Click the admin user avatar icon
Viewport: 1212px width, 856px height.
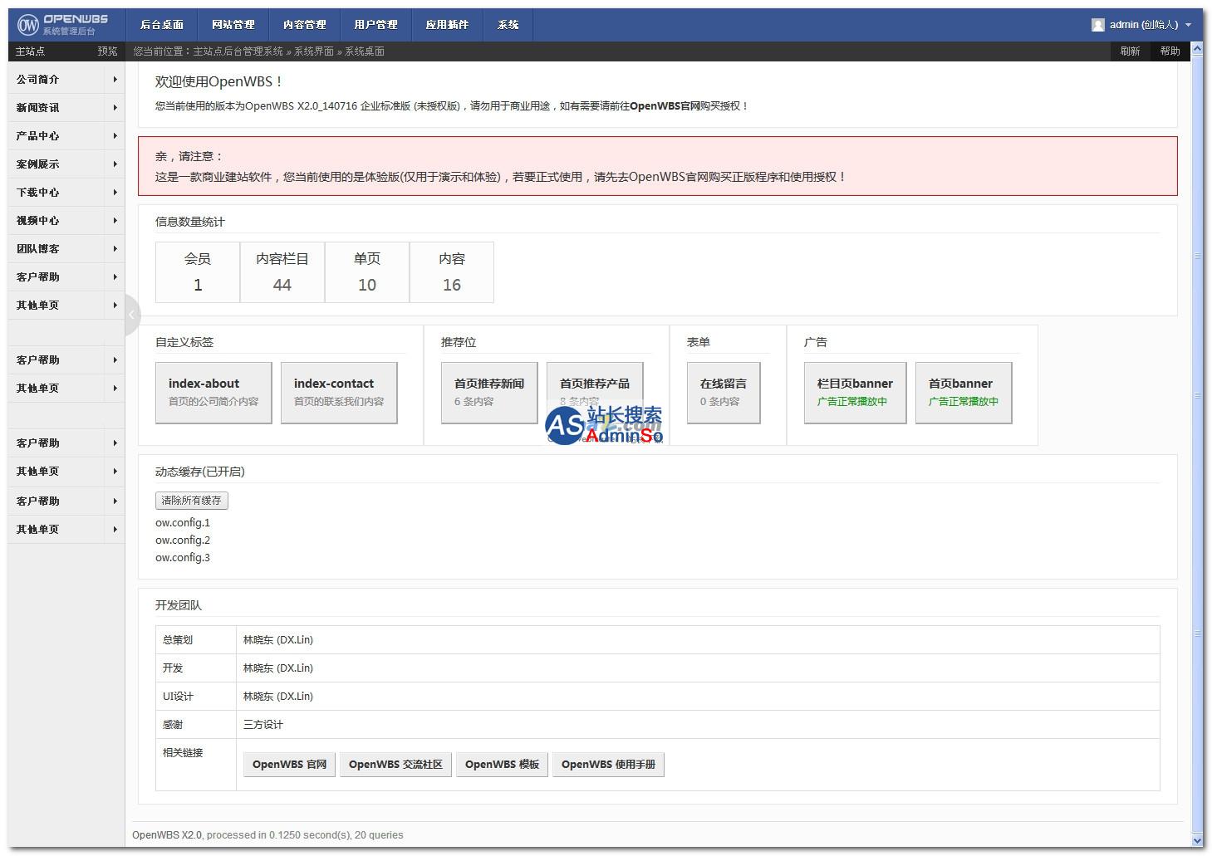tap(1098, 25)
